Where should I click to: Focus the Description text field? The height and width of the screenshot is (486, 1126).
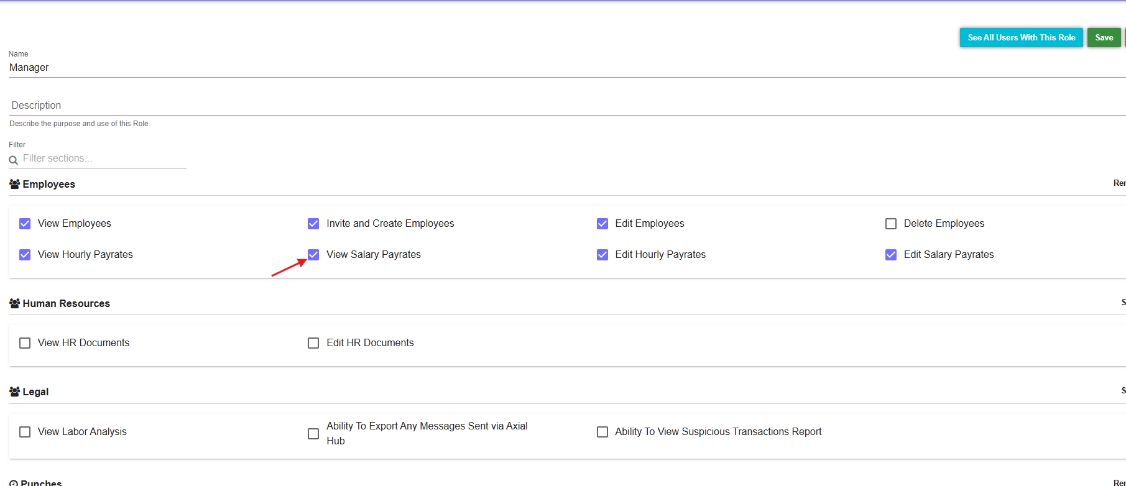pyautogui.click(x=560, y=105)
